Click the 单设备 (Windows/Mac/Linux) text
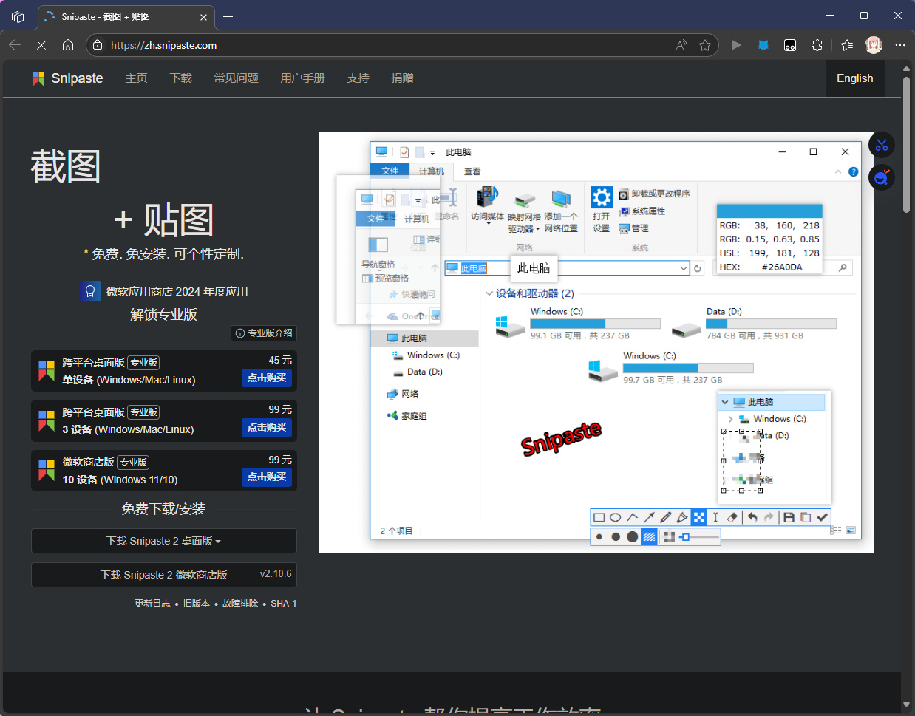This screenshot has width=915, height=716. [129, 380]
